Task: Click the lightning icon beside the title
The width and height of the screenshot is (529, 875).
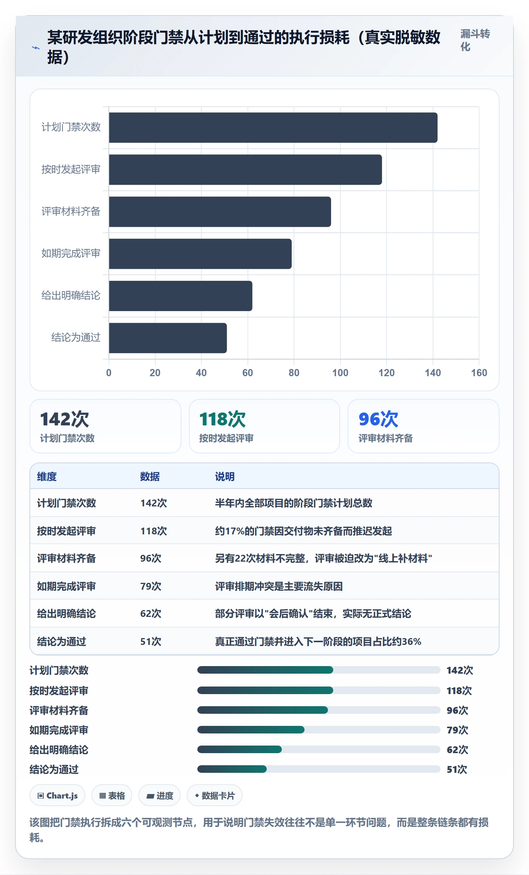Action: (x=36, y=48)
